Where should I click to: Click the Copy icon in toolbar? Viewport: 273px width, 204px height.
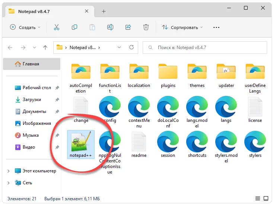74,27
